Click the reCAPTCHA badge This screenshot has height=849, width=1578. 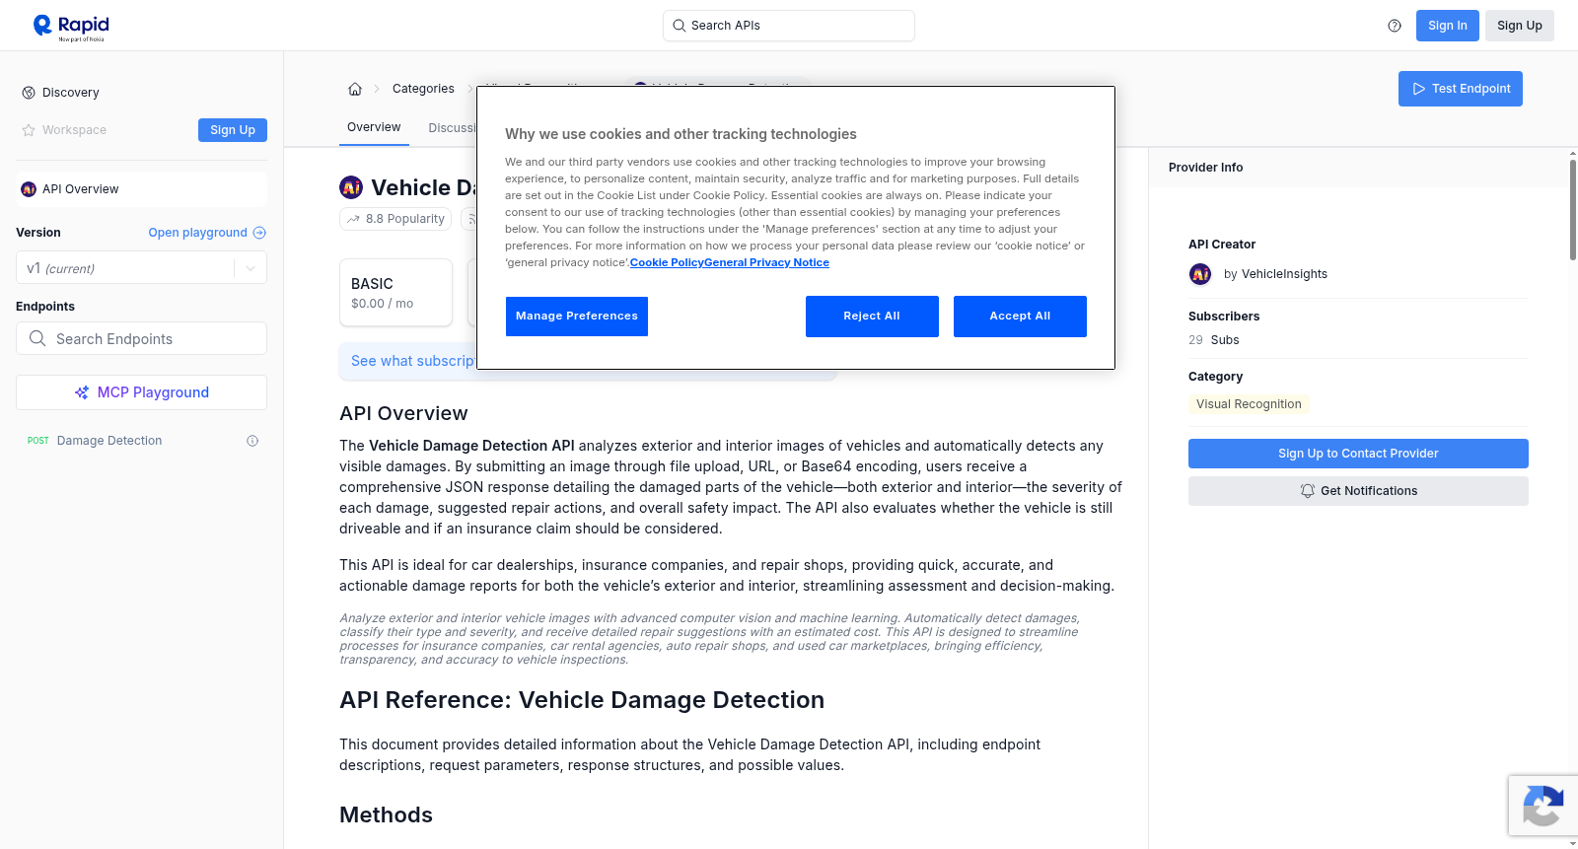1542,806
